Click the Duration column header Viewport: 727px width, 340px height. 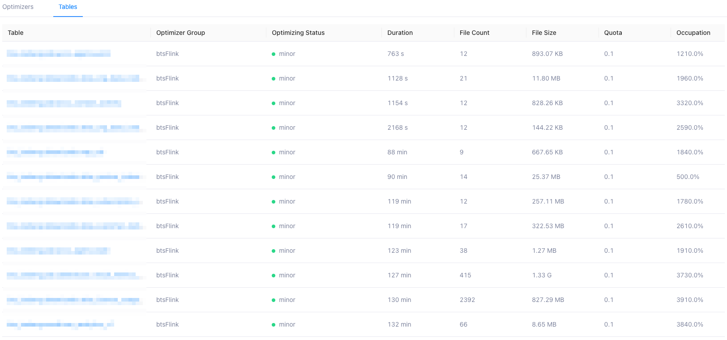(x=400, y=33)
